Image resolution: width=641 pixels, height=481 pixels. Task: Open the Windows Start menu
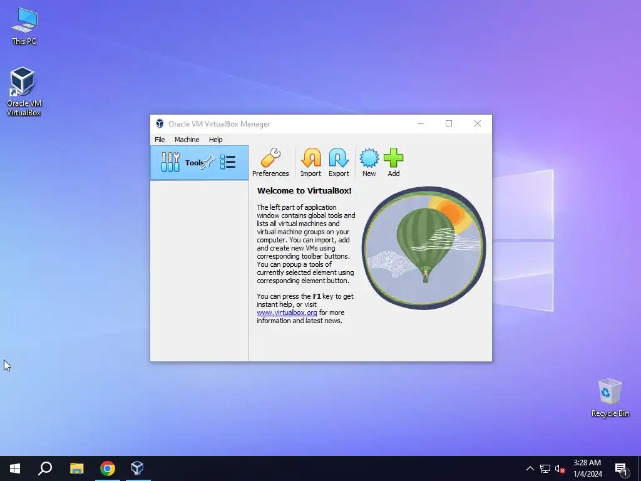pyautogui.click(x=15, y=468)
